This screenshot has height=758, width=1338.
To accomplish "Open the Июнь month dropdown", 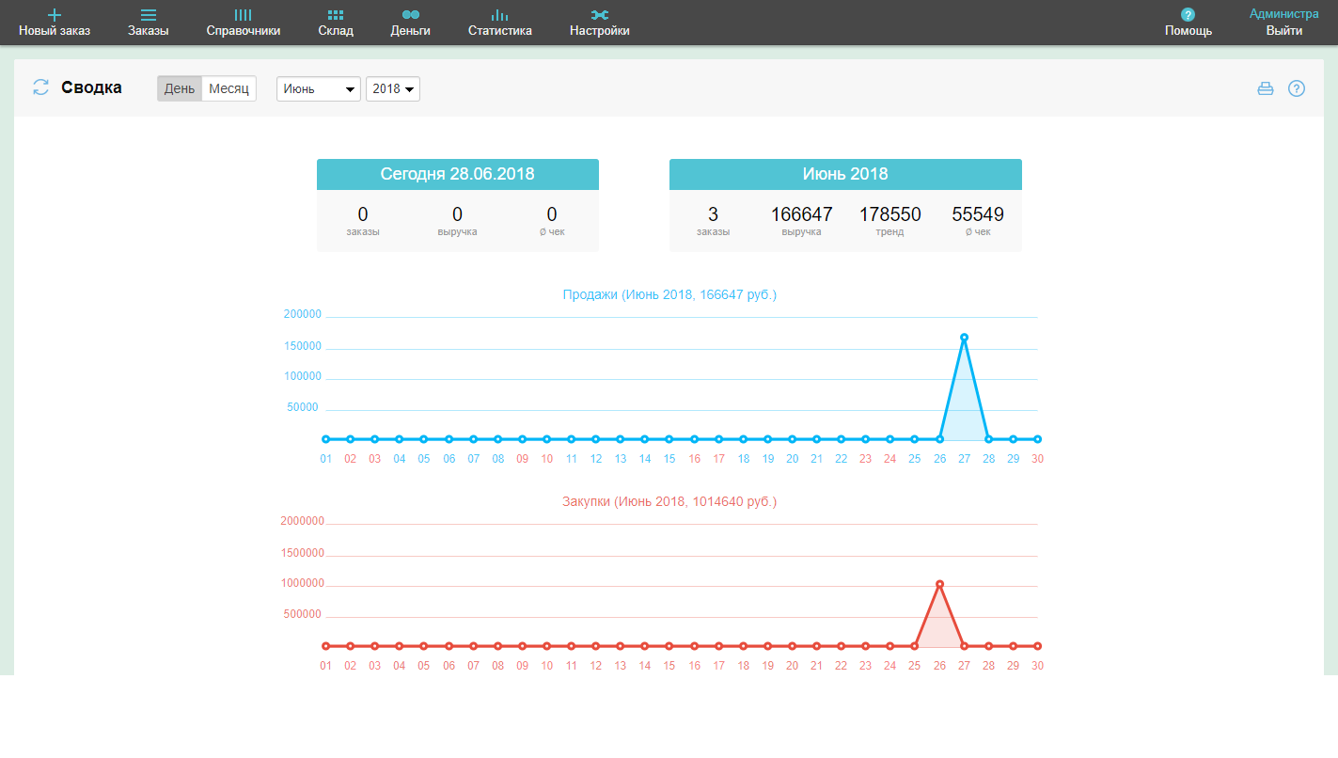I will [x=319, y=88].
